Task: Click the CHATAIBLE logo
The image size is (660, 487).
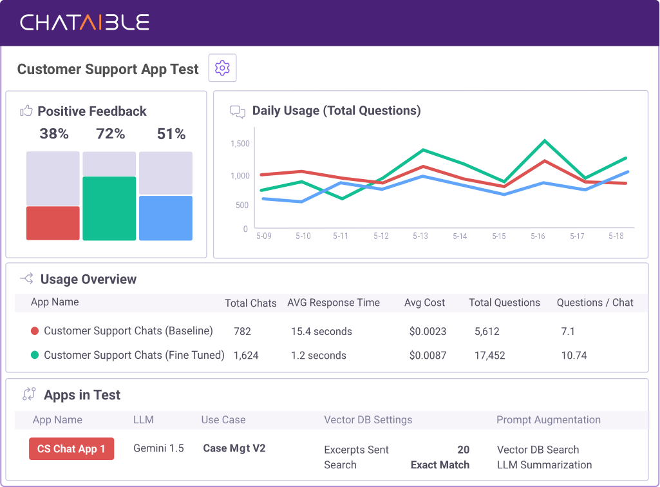Action: (x=84, y=23)
